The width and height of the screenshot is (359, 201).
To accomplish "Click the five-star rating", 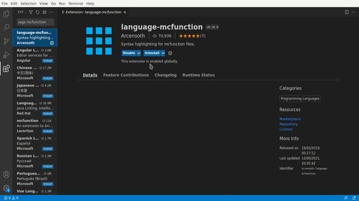I will tap(189, 36).
